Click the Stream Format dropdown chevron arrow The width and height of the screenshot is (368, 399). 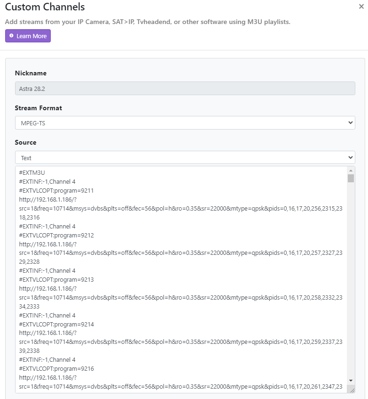pos(350,123)
